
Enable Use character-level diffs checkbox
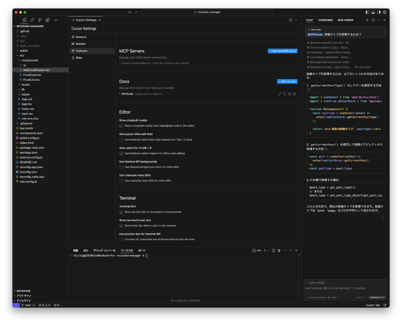(121, 181)
